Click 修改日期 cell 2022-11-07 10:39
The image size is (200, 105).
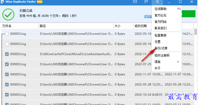(x=149, y=74)
